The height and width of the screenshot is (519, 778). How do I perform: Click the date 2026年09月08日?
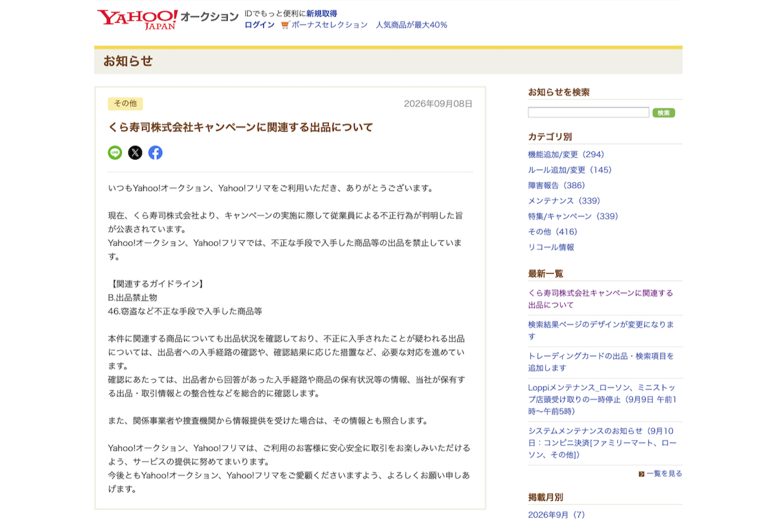[x=438, y=104]
